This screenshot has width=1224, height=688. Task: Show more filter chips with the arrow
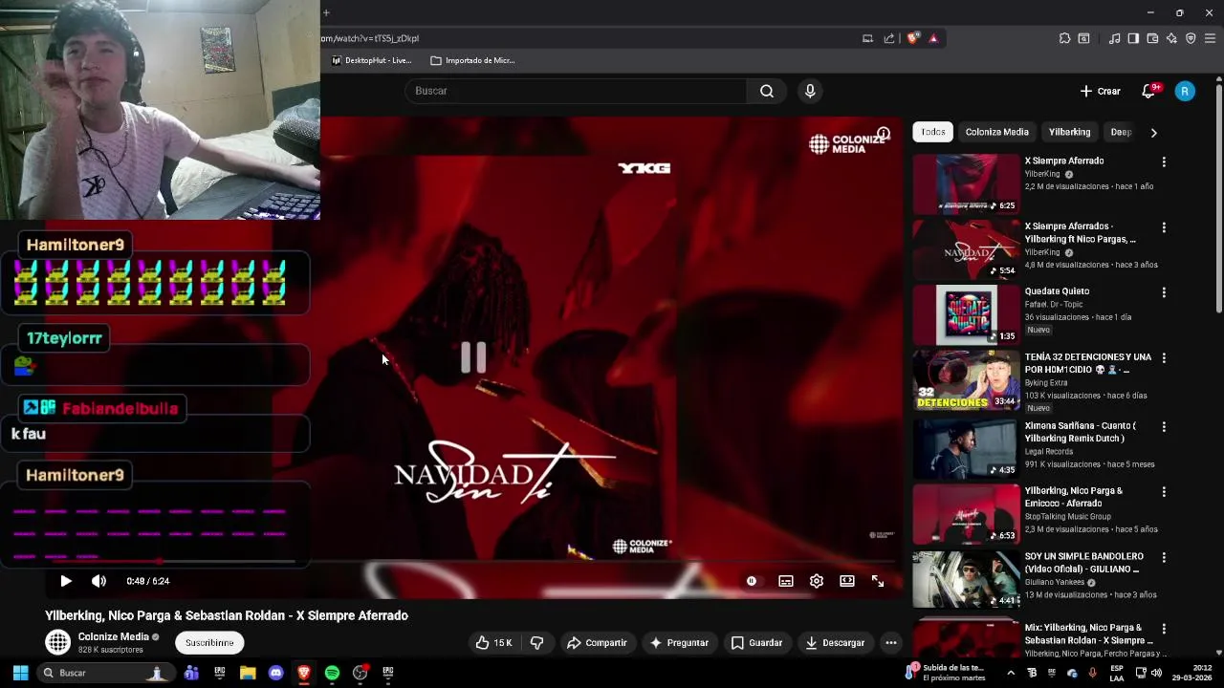click(x=1153, y=133)
